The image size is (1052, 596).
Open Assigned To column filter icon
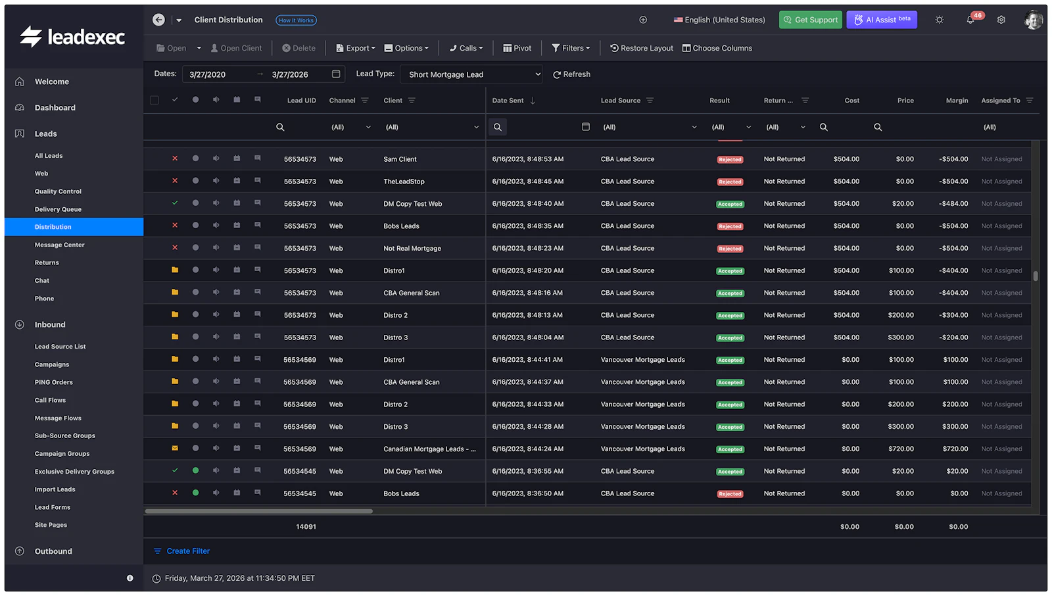1030,101
